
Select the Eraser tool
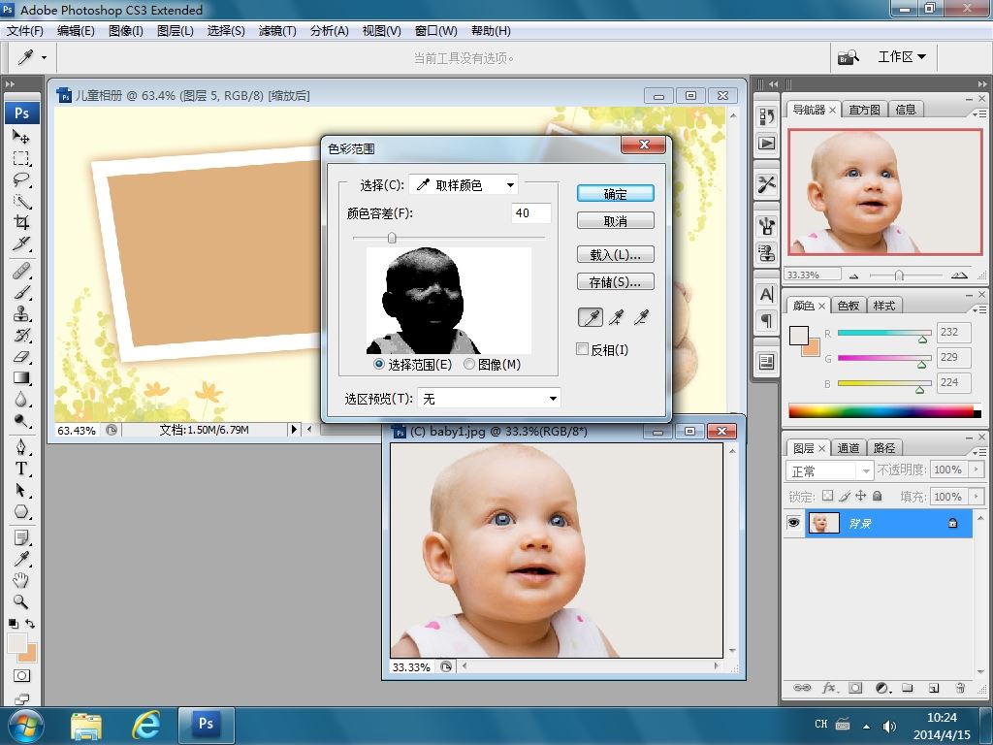click(x=21, y=357)
